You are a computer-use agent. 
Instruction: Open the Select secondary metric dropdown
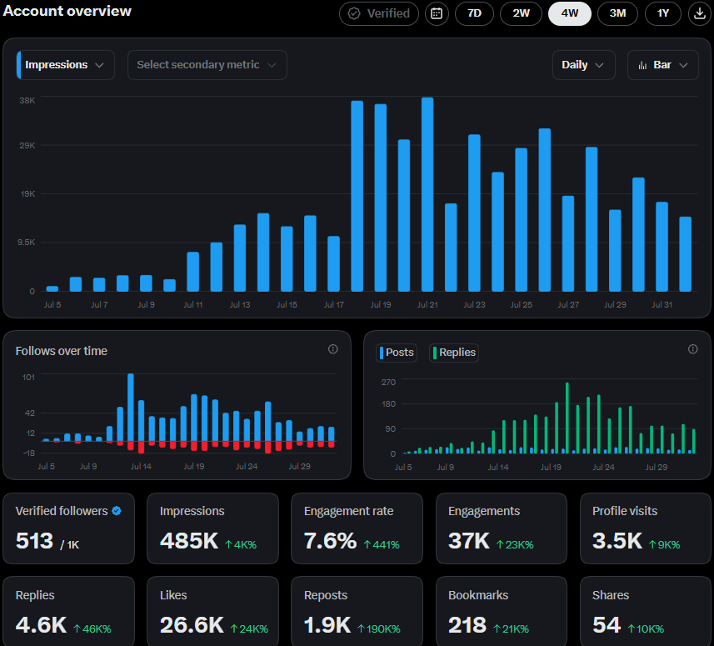207,65
